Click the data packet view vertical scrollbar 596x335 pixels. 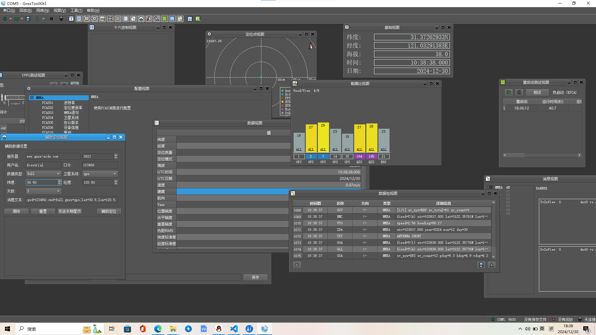point(494,230)
